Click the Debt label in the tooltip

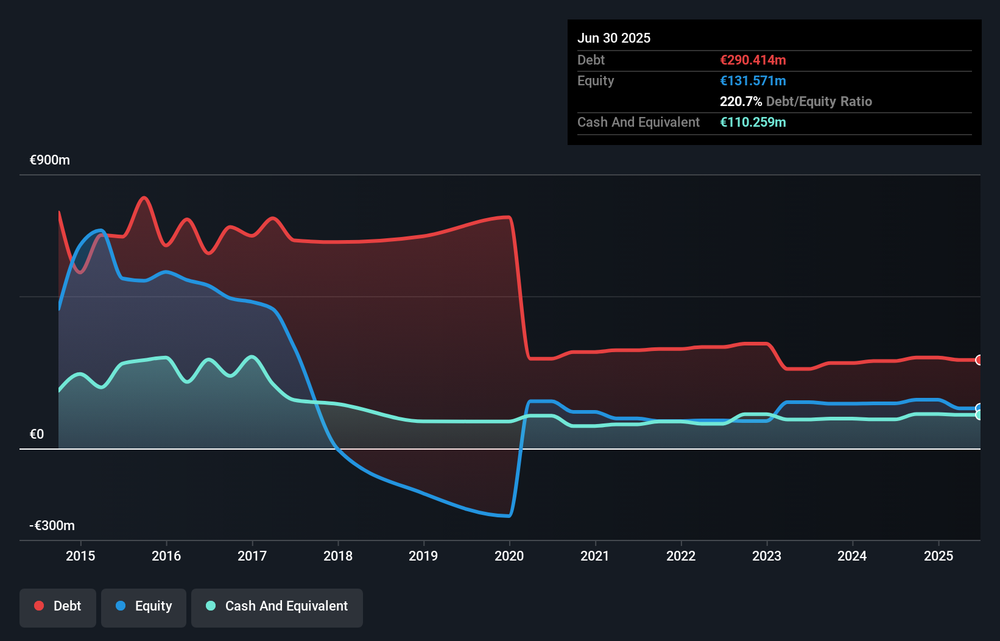pyautogui.click(x=591, y=60)
